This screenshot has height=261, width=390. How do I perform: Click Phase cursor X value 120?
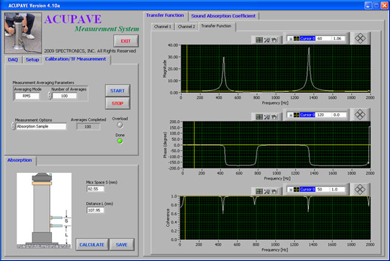click(x=324, y=115)
